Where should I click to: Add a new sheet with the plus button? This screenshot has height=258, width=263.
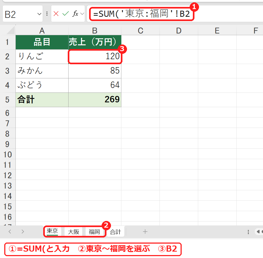tap(145, 232)
